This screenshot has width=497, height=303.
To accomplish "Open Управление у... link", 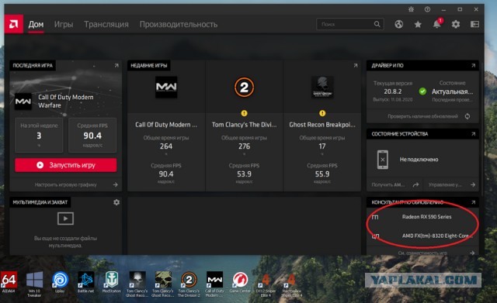I will [x=445, y=184].
